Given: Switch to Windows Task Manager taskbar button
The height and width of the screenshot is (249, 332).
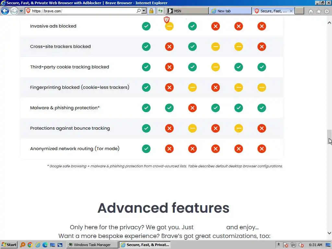Looking at the screenshot, I should (x=92, y=245).
